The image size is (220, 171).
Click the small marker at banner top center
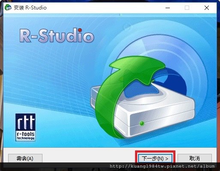[121, 15]
